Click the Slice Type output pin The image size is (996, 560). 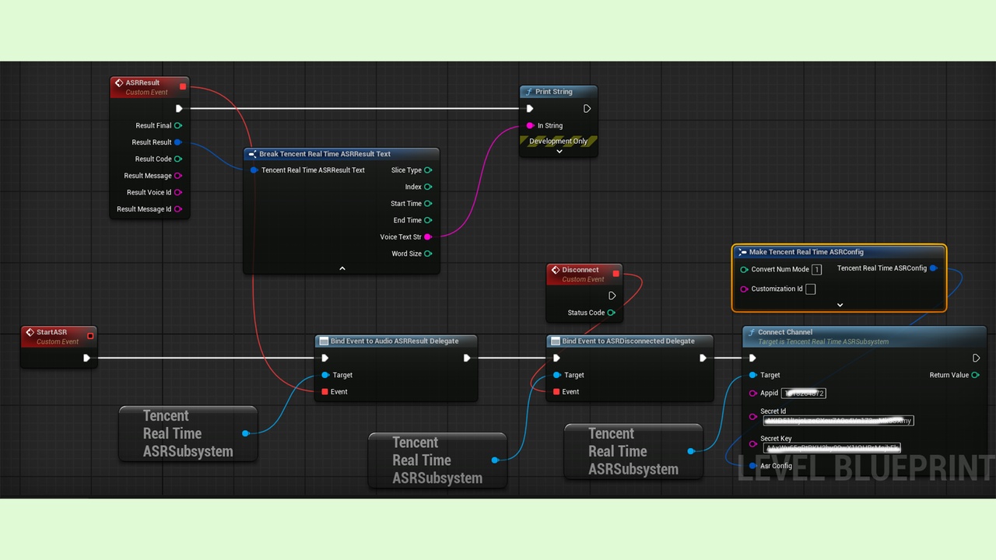click(x=428, y=170)
